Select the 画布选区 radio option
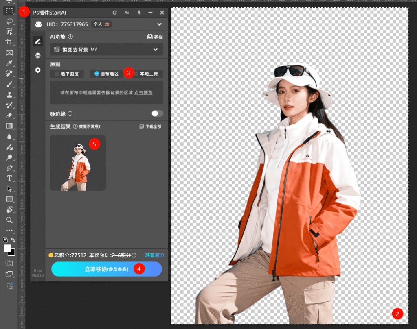This screenshot has height=329, width=417. click(97, 74)
